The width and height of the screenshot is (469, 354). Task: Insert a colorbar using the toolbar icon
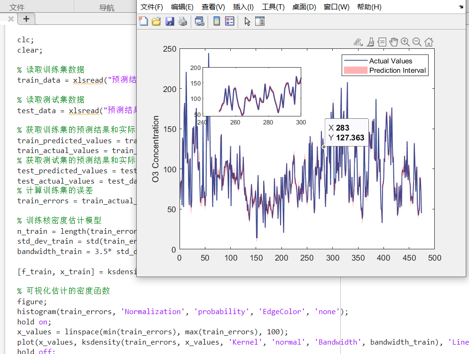coord(217,21)
